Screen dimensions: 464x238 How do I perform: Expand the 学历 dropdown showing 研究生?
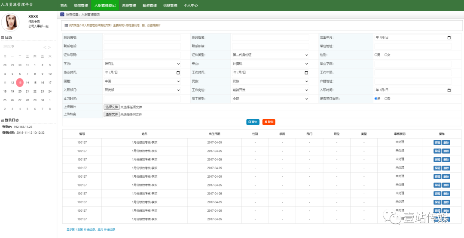pos(142,64)
